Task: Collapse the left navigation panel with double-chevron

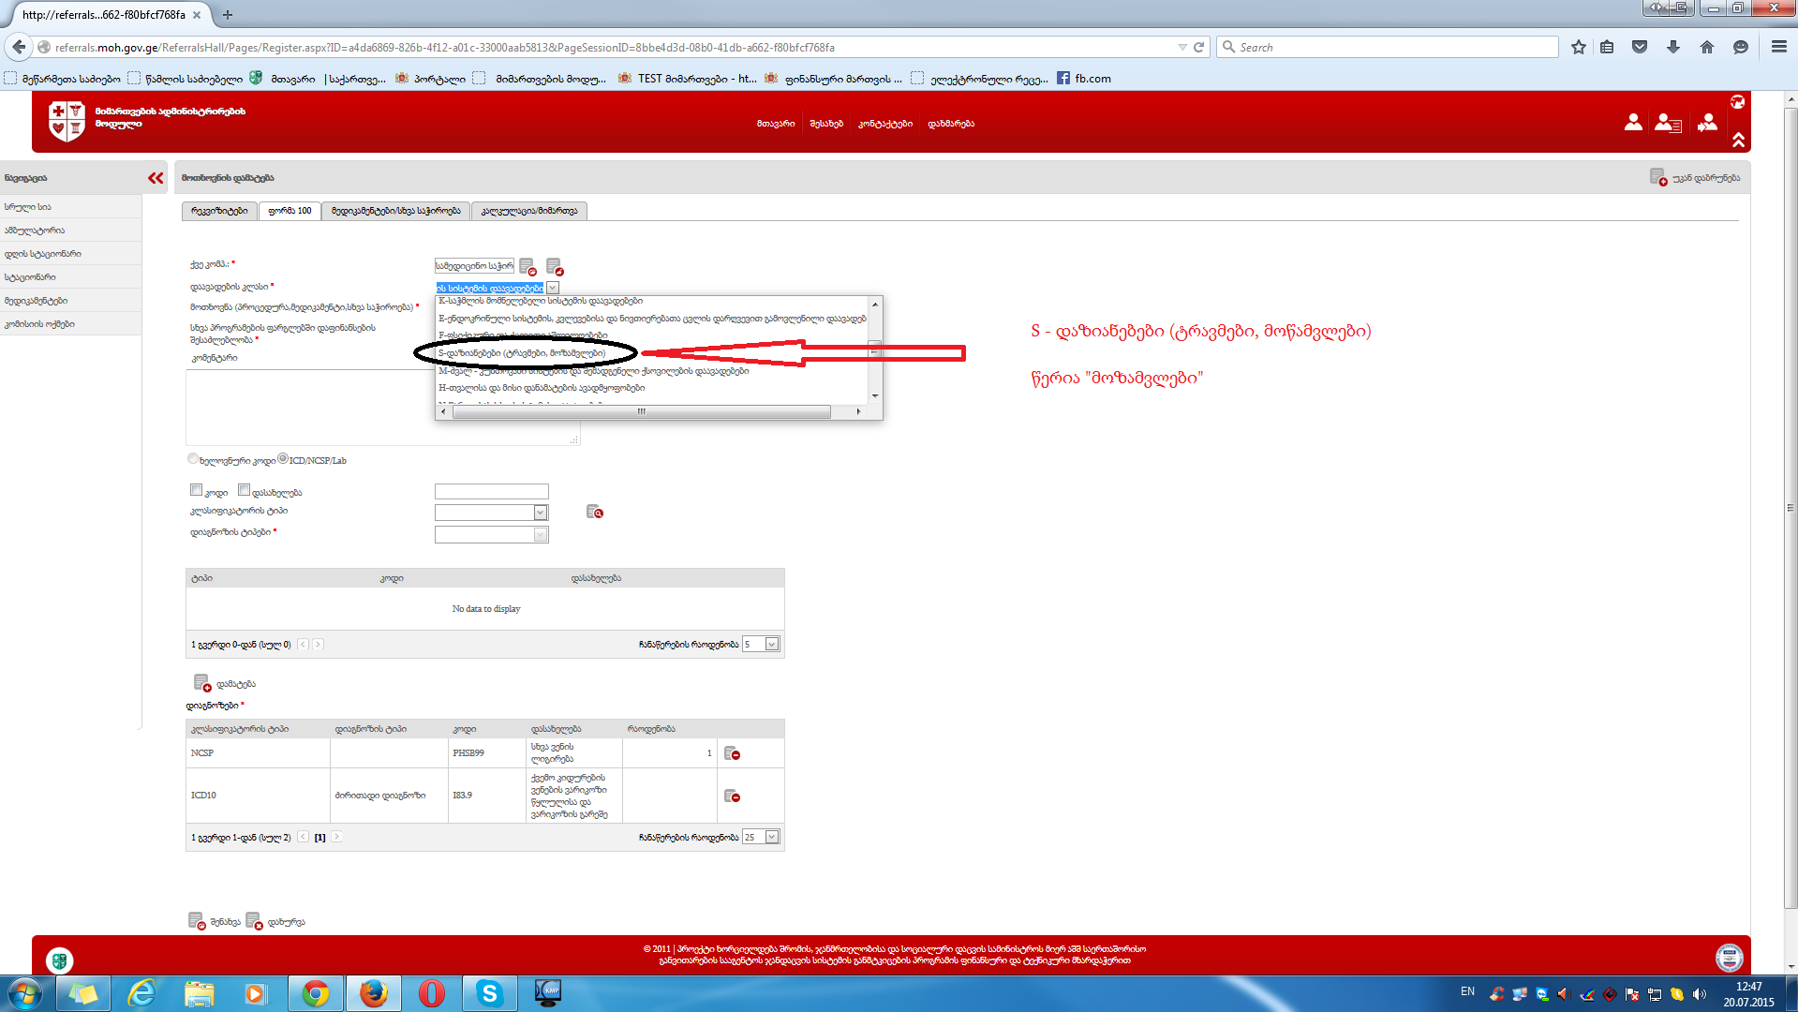Action: [x=156, y=178]
